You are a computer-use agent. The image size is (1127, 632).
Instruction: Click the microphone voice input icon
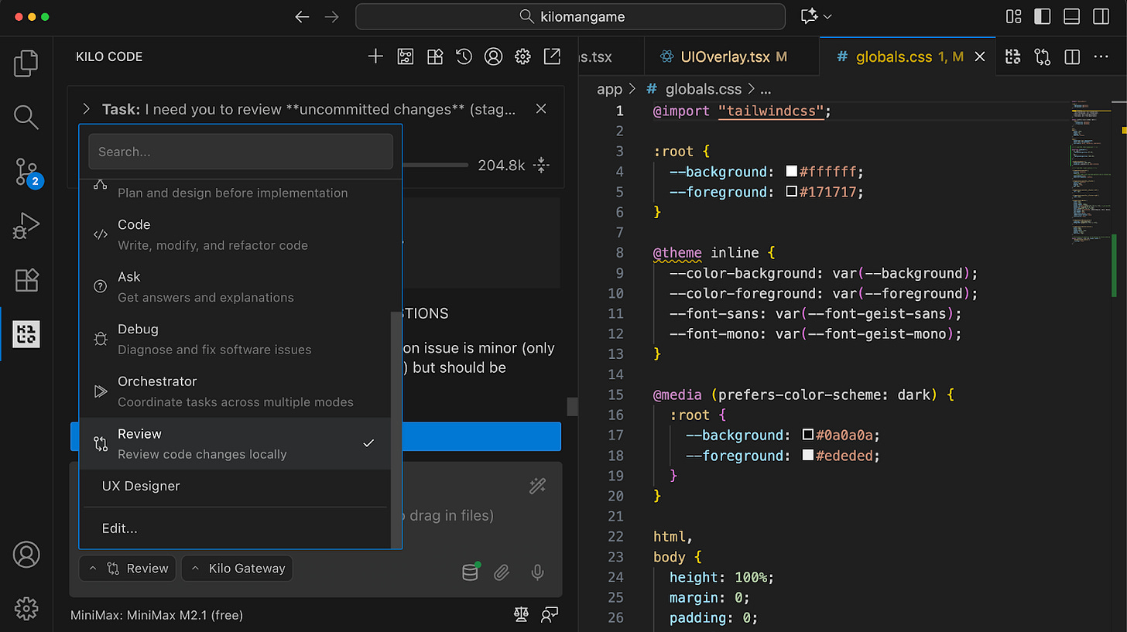coord(537,572)
